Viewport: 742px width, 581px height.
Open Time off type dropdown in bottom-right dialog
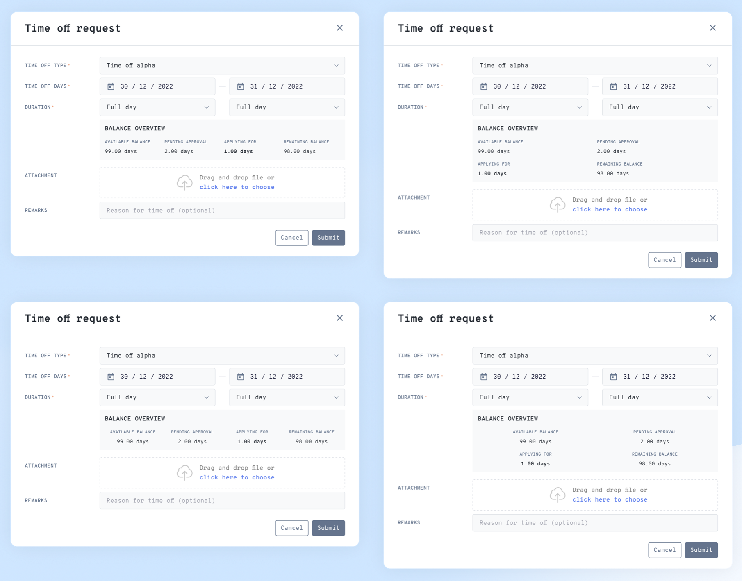pyautogui.click(x=595, y=356)
